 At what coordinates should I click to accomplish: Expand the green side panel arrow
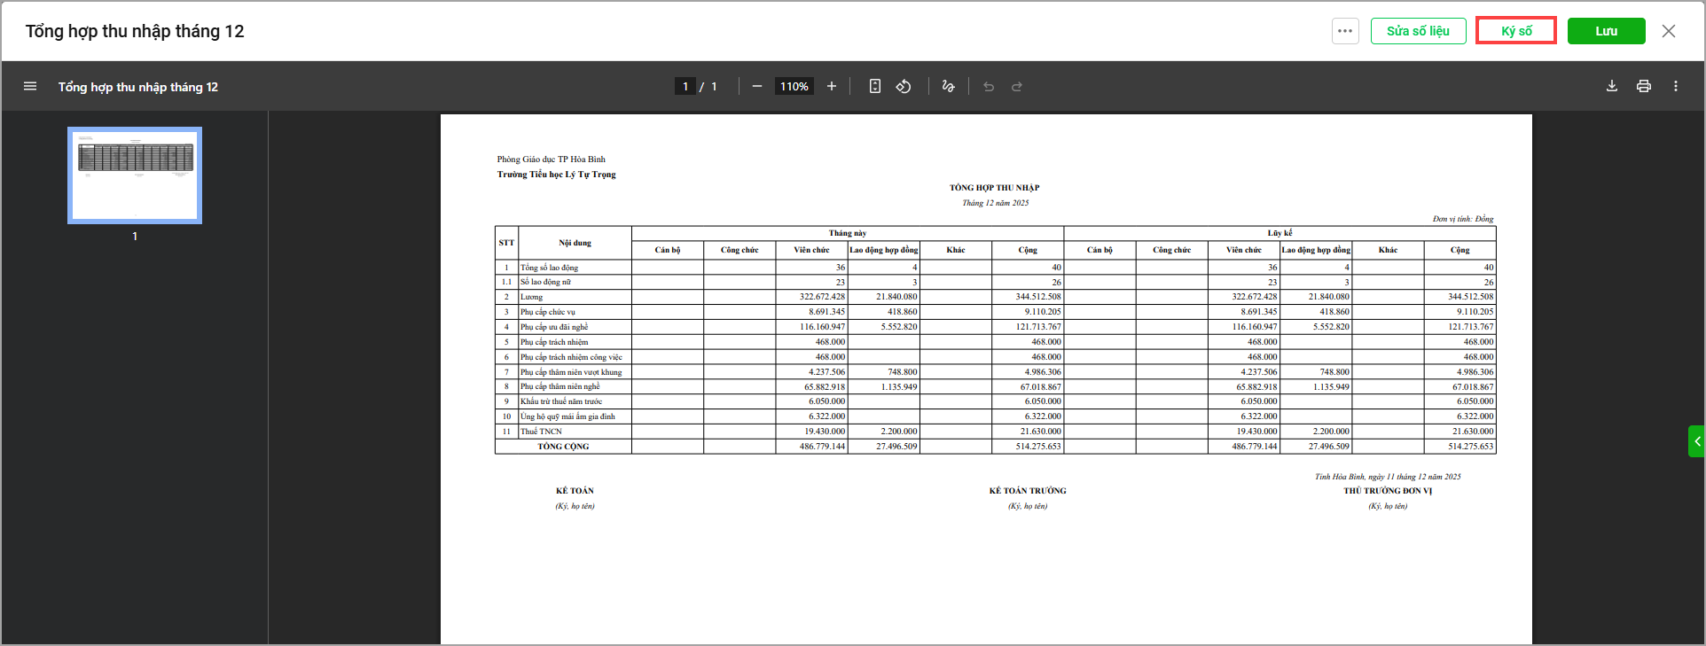(x=1697, y=441)
